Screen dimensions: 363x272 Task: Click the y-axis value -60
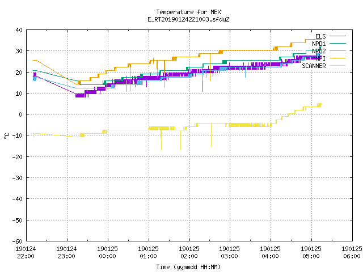(18, 241)
